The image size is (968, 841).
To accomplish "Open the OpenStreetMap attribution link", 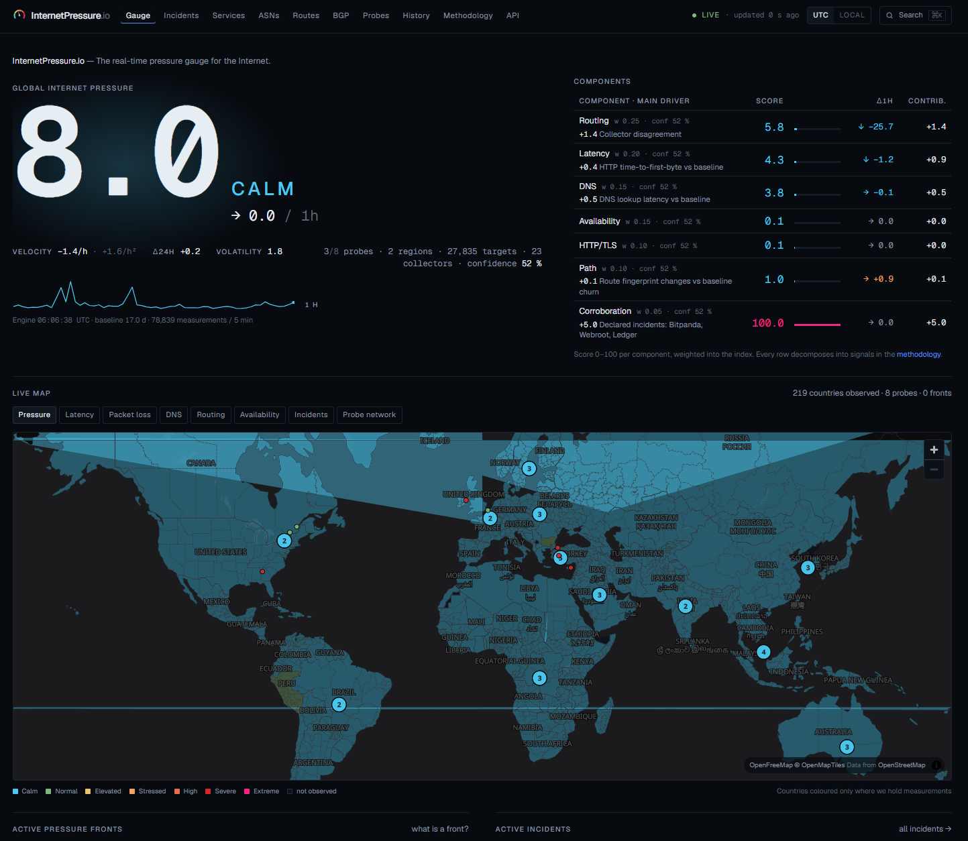I will tap(902, 765).
